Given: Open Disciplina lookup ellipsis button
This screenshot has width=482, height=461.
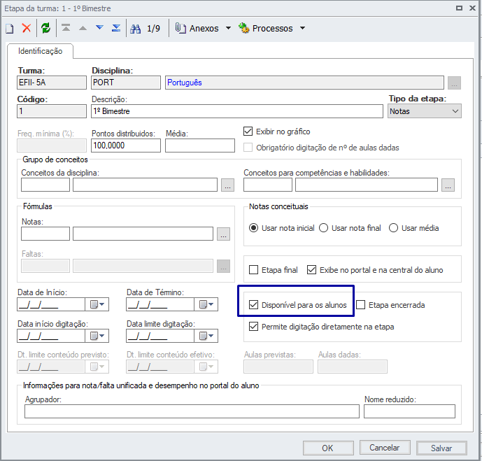Looking at the screenshot, I should pos(454,83).
